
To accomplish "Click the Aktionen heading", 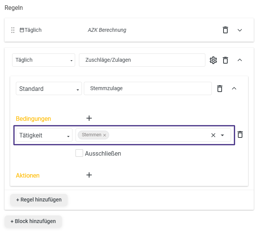I will point(28,175).
